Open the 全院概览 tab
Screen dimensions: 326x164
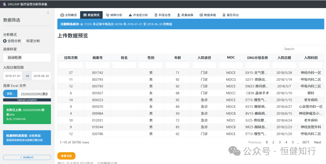pyautogui.click(x=69, y=15)
